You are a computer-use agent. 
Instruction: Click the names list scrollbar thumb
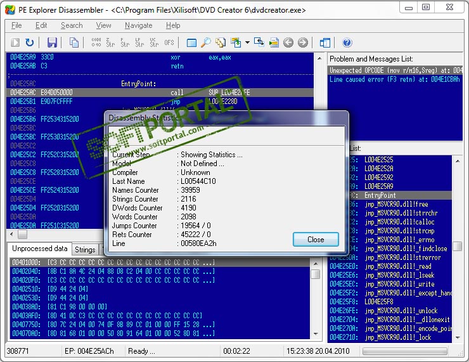click(x=458, y=246)
